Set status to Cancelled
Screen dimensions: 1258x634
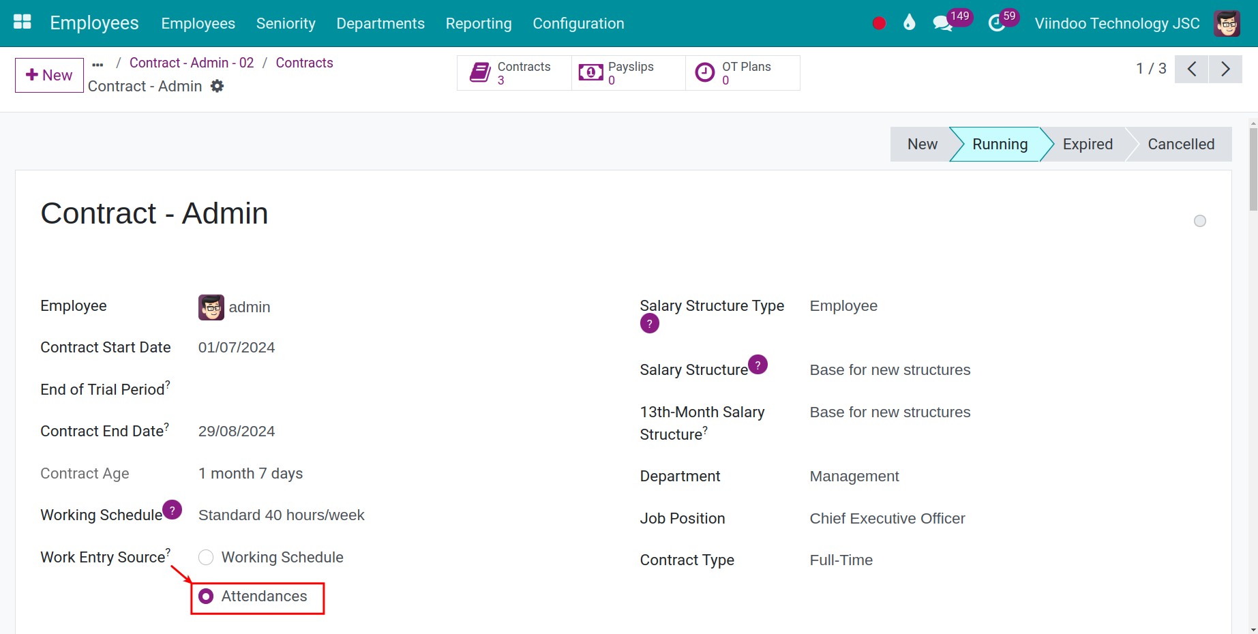pos(1181,145)
